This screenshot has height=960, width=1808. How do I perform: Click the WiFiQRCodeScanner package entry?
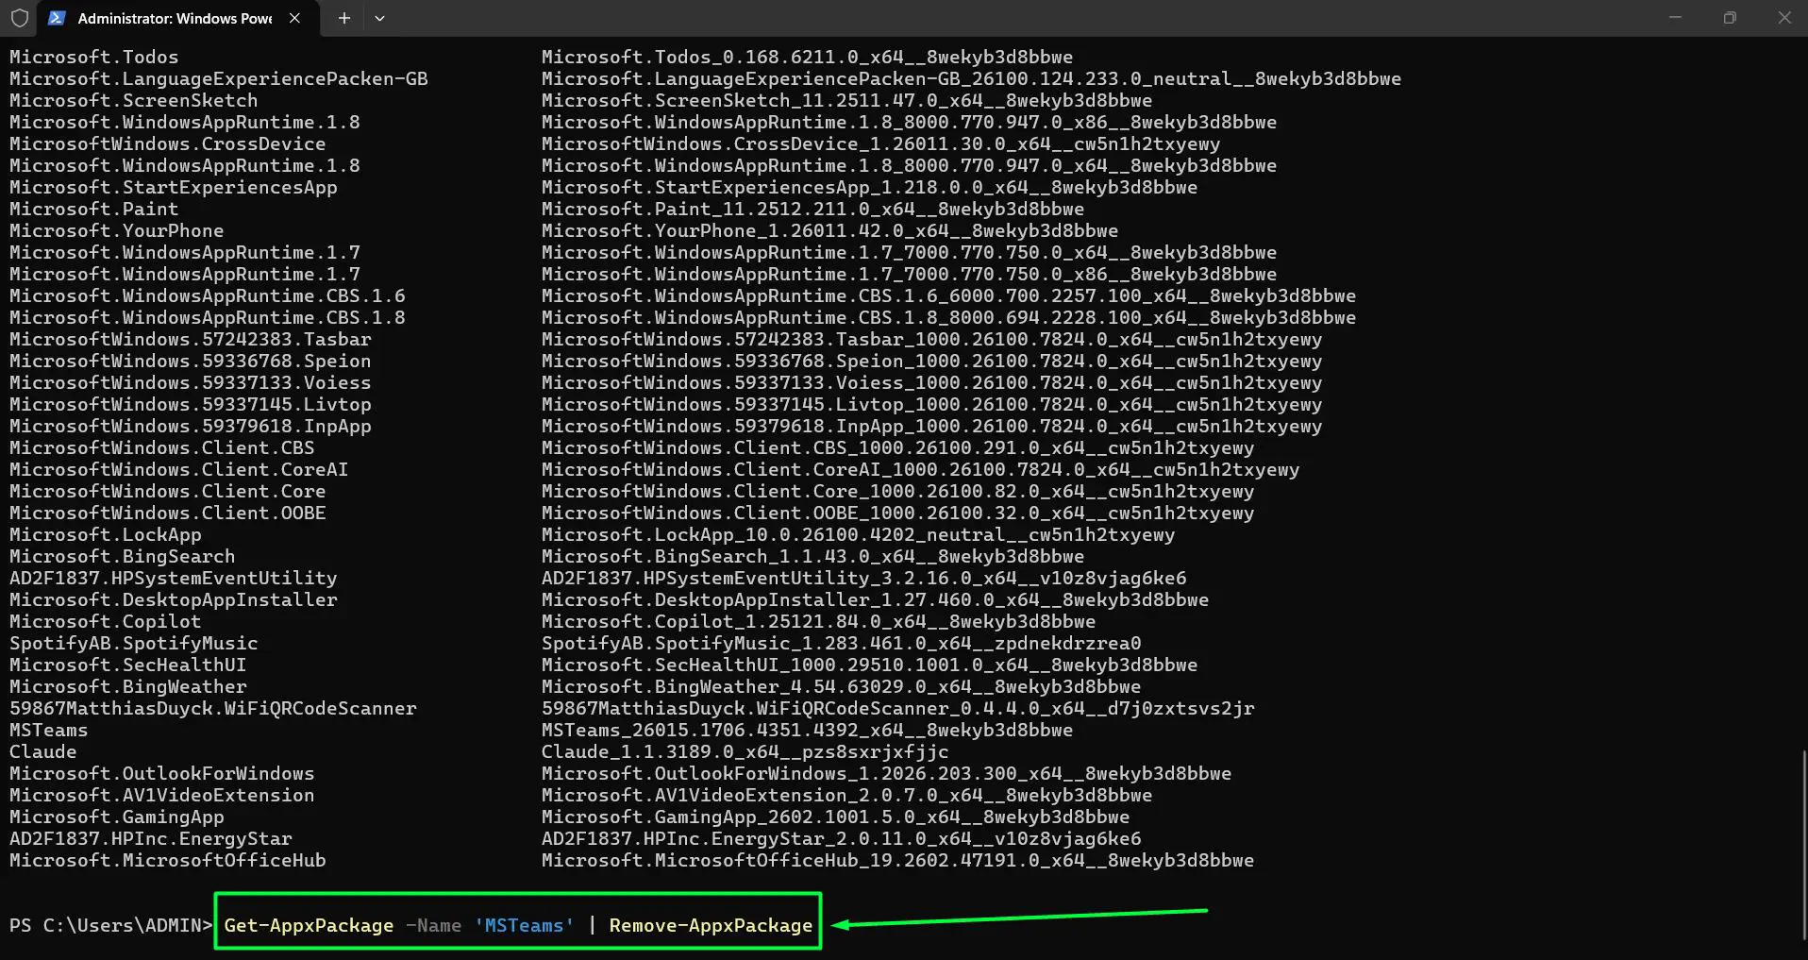coord(212,708)
